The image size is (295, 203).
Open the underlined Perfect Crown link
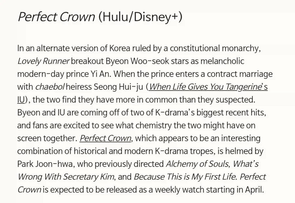click(106, 138)
